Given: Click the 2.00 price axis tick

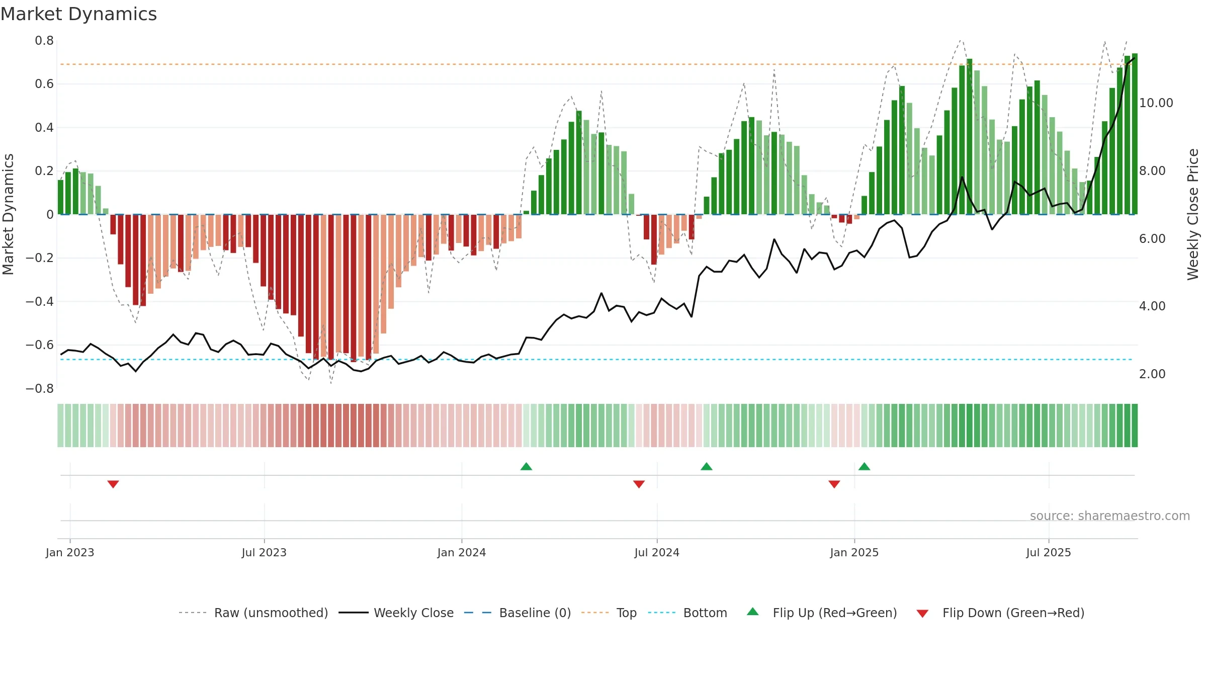Looking at the screenshot, I should point(1152,374).
